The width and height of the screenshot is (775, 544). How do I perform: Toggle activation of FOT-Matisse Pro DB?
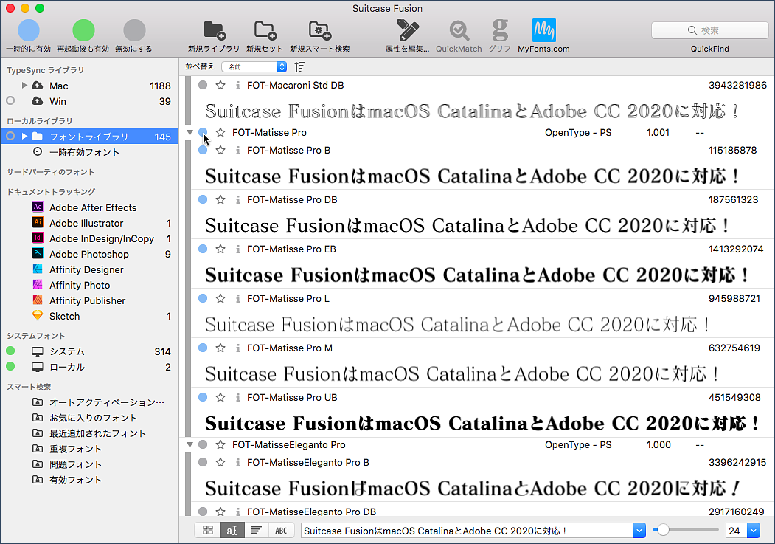coord(202,199)
